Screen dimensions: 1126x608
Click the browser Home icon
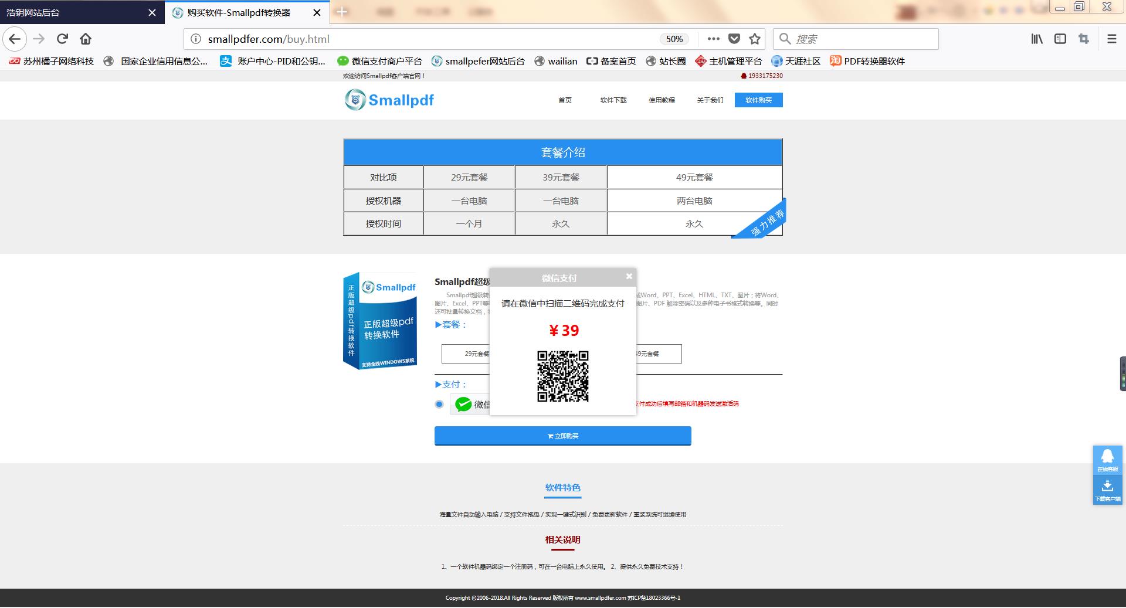pos(86,39)
